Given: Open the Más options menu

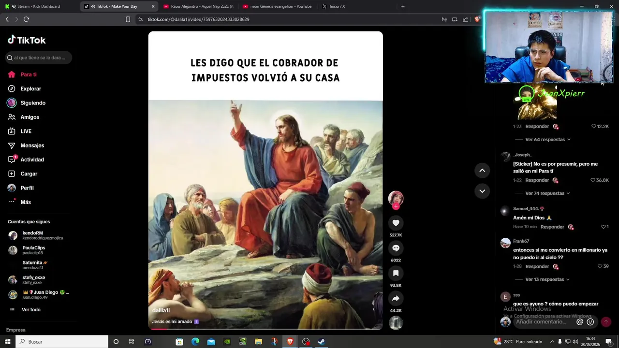Looking at the screenshot, I should 25,202.
